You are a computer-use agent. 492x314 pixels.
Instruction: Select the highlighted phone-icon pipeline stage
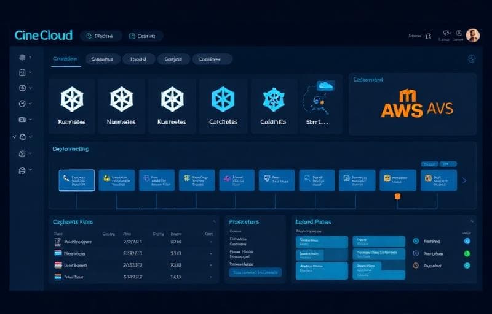[76, 180]
